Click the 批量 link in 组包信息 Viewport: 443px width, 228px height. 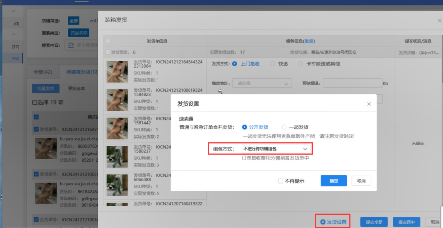[x=309, y=41]
